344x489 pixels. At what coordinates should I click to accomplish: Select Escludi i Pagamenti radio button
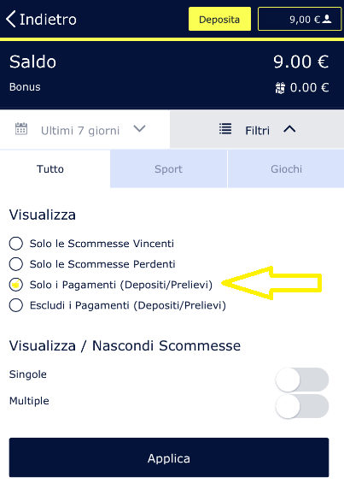click(16, 305)
